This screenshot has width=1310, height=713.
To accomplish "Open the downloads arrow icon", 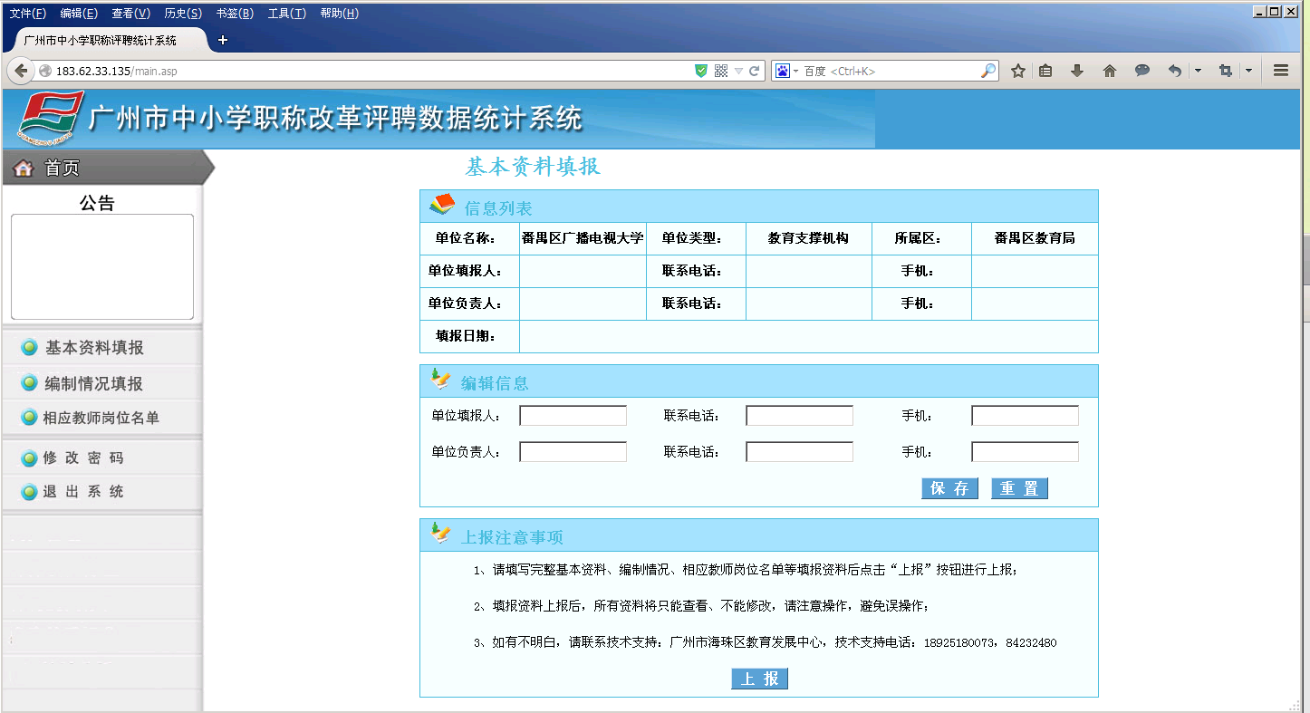I will tap(1077, 71).
